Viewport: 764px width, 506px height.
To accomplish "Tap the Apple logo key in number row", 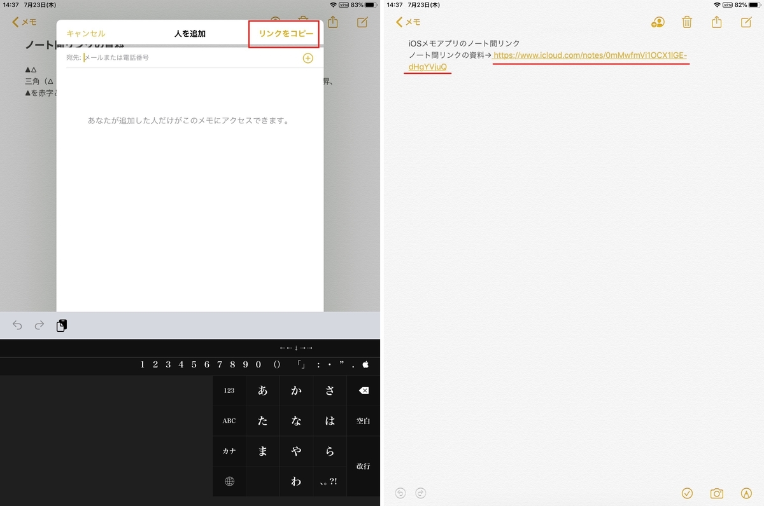I will tap(365, 365).
